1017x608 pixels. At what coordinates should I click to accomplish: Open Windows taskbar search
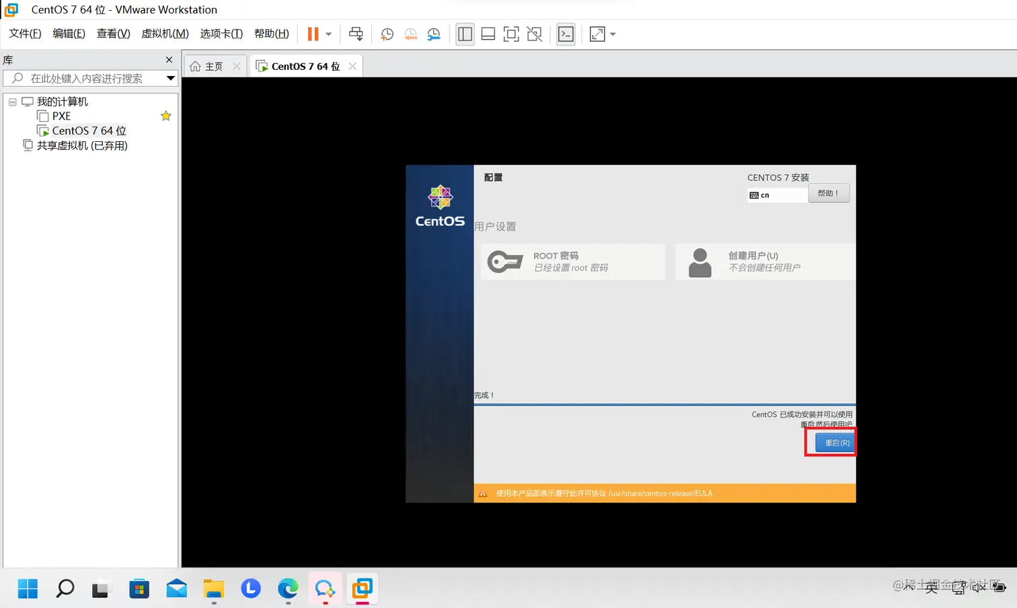(x=65, y=589)
